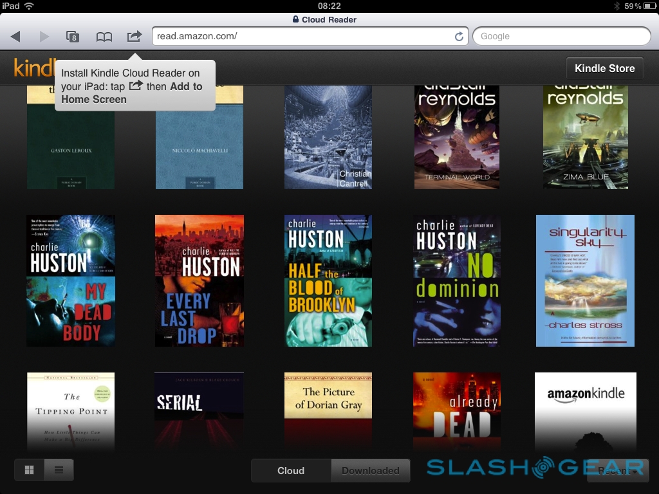Viewport: 659px width, 494px height.
Task: Select the Cloud tab
Action: 291,470
